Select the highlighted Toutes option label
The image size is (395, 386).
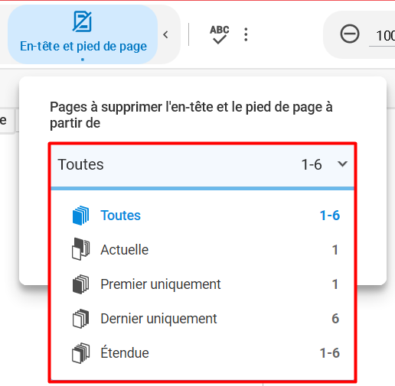[120, 216]
